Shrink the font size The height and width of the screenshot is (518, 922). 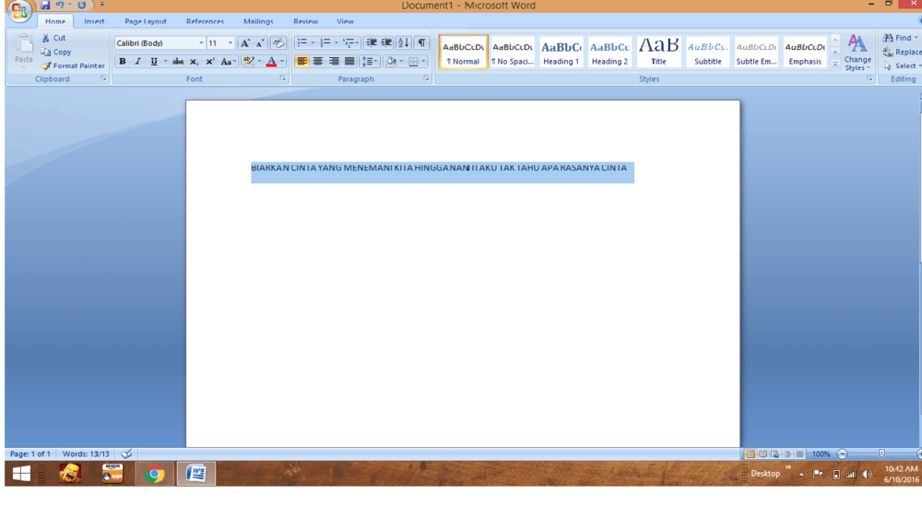click(260, 43)
